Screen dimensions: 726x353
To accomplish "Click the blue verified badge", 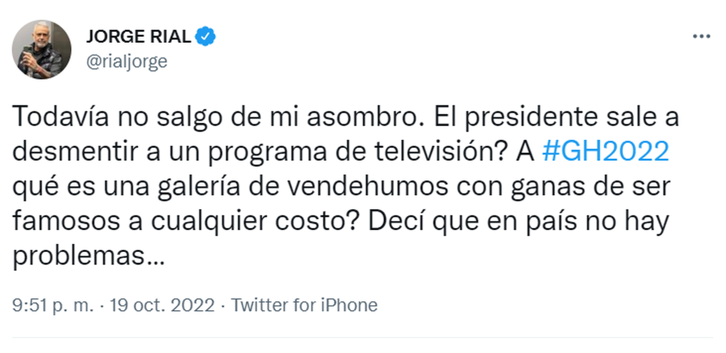I will tap(207, 37).
